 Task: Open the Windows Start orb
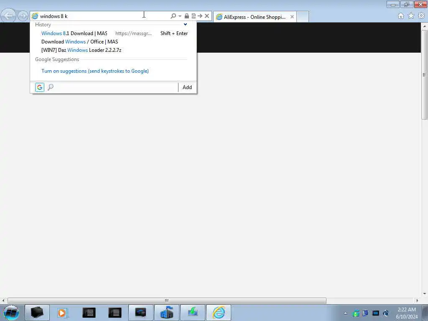[x=11, y=313]
